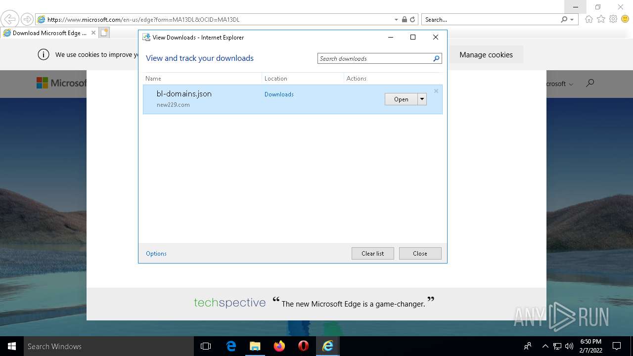The image size is (633, 356).
Task: Click the techspective logo text
Action: tap(229, 303)
